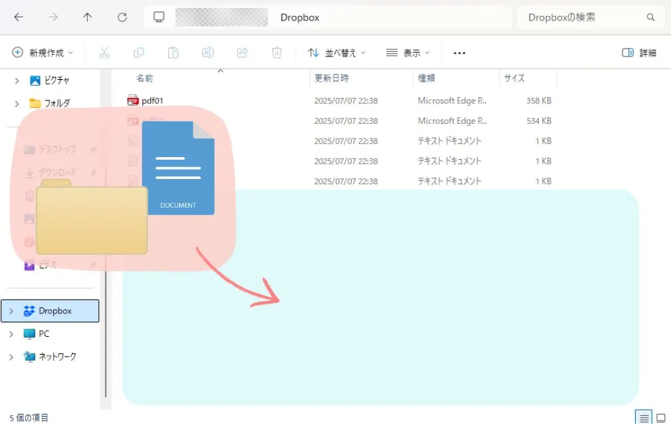Image resolution: width=671 pixels, height=424 pixels.
Task: Expand the ネットワーク tree node
Action: point(11,356)
